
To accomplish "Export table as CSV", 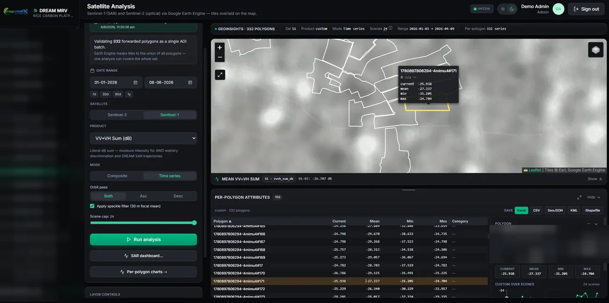I will (x=536, y=210).
